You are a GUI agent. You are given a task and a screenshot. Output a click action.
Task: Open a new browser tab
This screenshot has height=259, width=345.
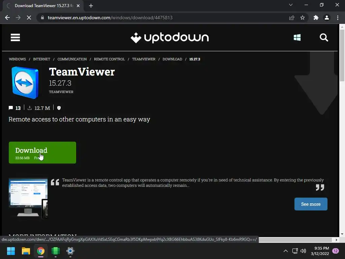click(91, 6)
